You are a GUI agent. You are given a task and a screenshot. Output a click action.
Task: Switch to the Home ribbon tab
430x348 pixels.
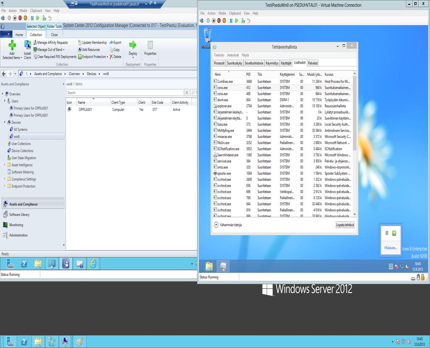[x=19, y=35]
